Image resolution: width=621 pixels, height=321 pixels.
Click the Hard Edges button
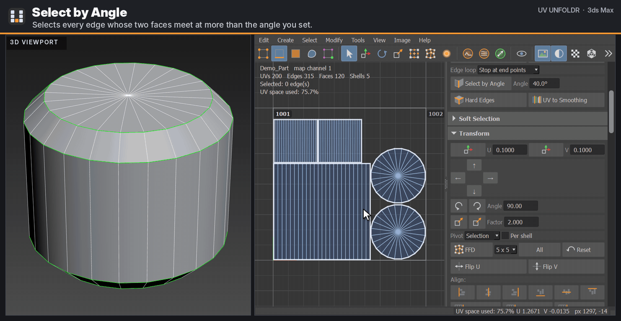[x=488, y=100]
